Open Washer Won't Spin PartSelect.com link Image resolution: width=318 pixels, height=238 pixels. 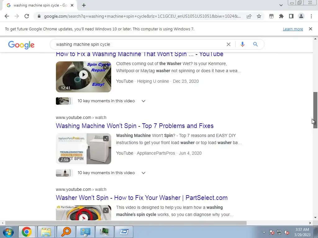[x=142, y=198]
